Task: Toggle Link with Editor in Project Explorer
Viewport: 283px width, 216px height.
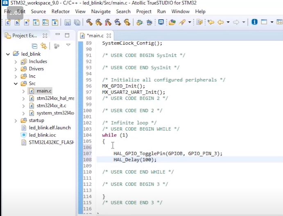Action: (x=43, y=46)
